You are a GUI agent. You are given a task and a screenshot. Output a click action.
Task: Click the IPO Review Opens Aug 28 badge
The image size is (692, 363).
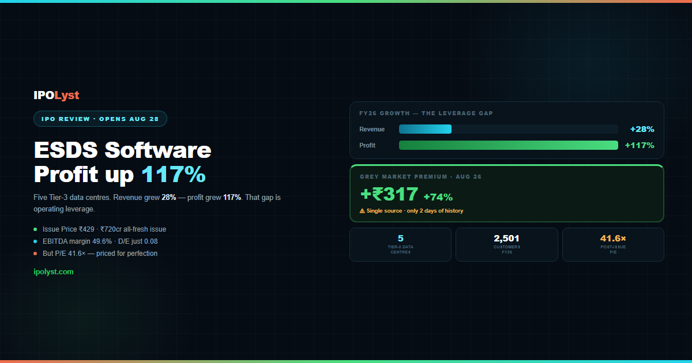(100, 119)
